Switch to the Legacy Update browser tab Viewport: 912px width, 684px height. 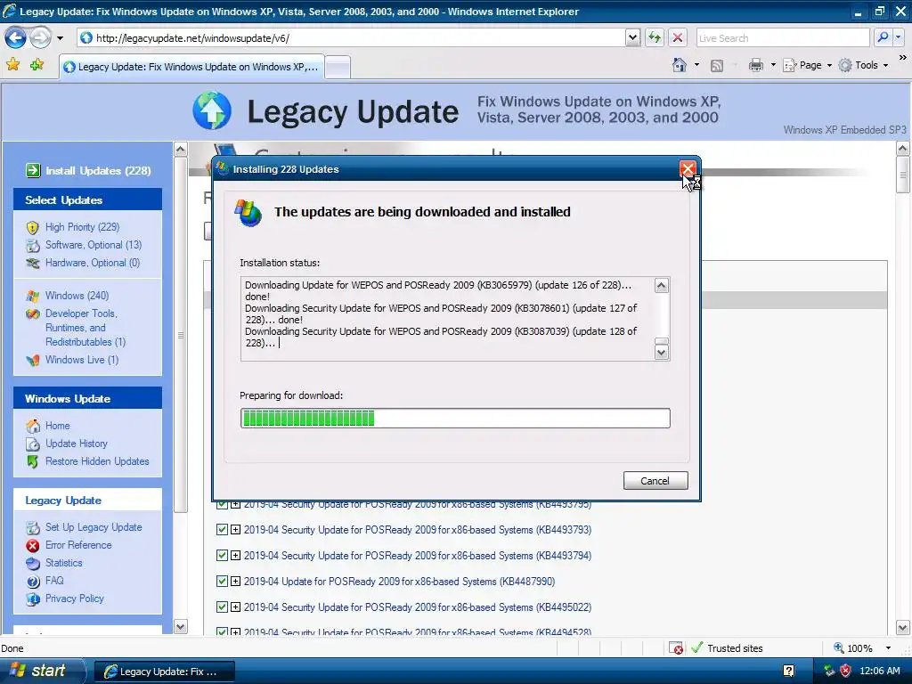coord(191,67)
